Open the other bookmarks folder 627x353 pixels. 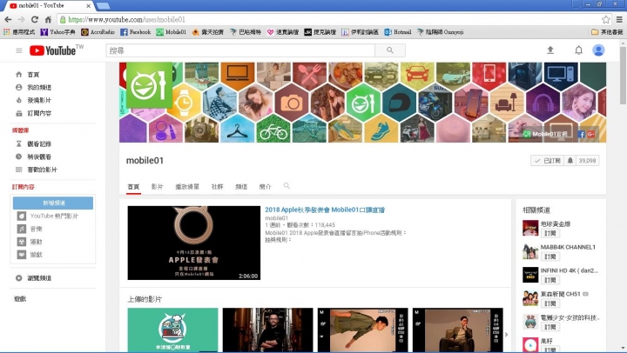[607, 32]
